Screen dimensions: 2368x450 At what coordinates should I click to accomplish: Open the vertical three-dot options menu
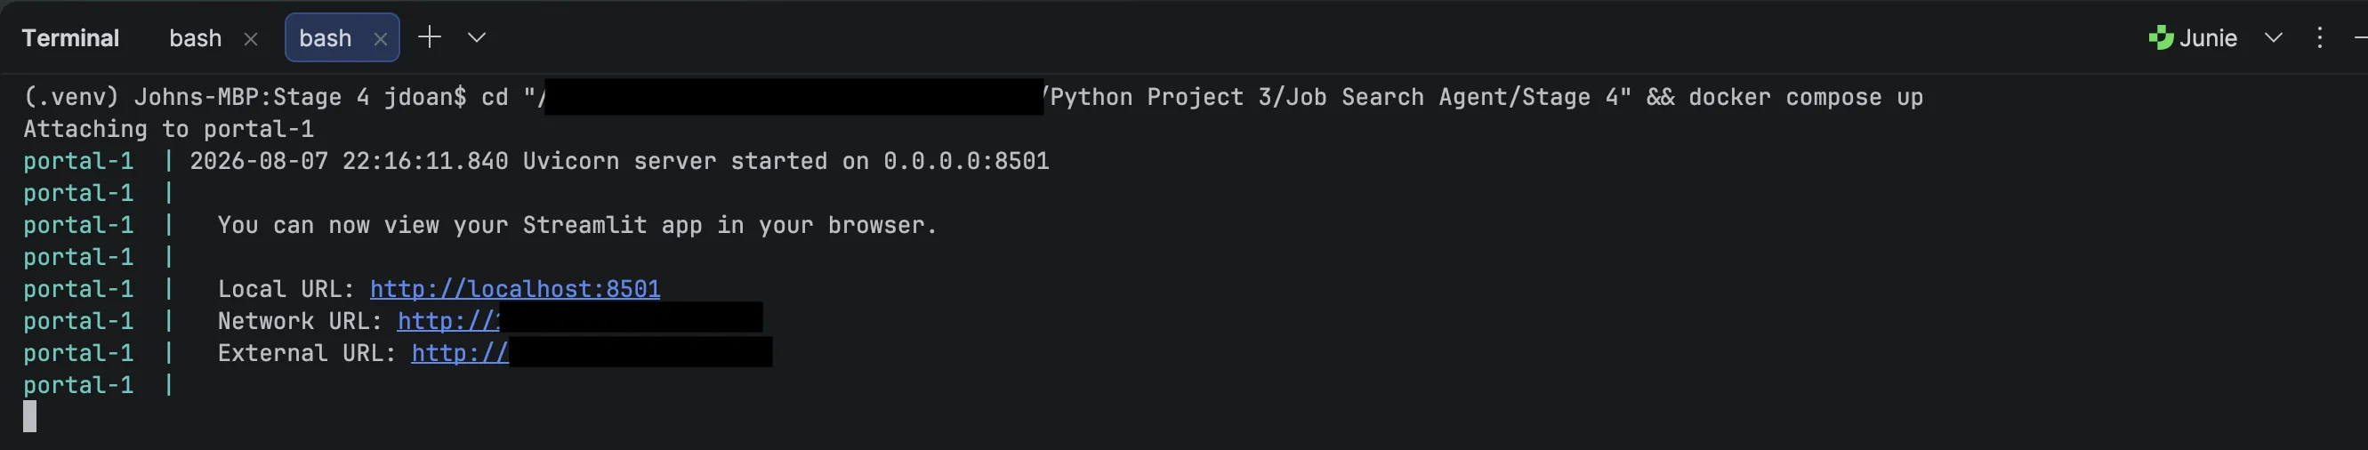pos(2319,37)
